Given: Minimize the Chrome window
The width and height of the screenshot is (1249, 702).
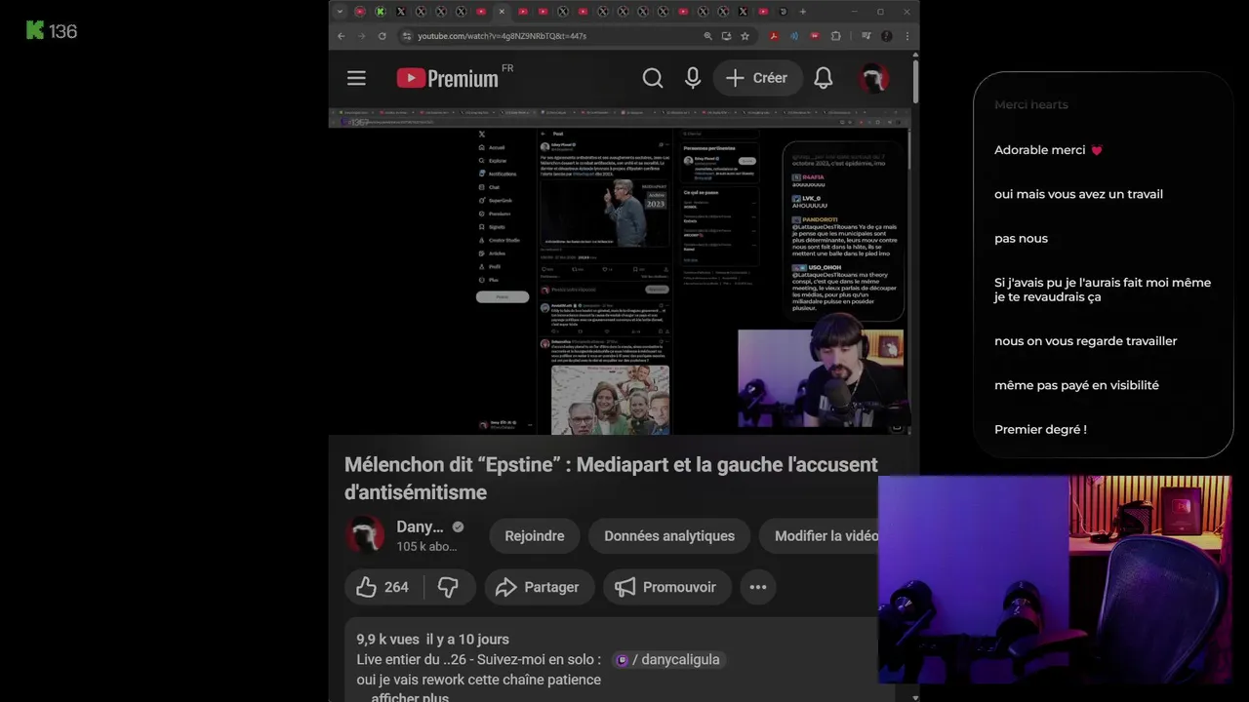Looking at the screenshot, I should (855, 12).
